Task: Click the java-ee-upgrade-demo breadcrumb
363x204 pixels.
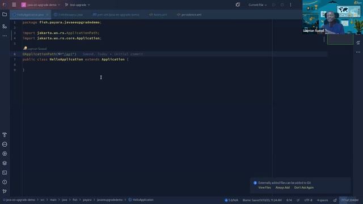Action: click(x=19, y=200)
